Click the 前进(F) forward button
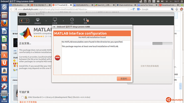Image resolution: width=184 pixels, height=103 pixels. (124, 79)
